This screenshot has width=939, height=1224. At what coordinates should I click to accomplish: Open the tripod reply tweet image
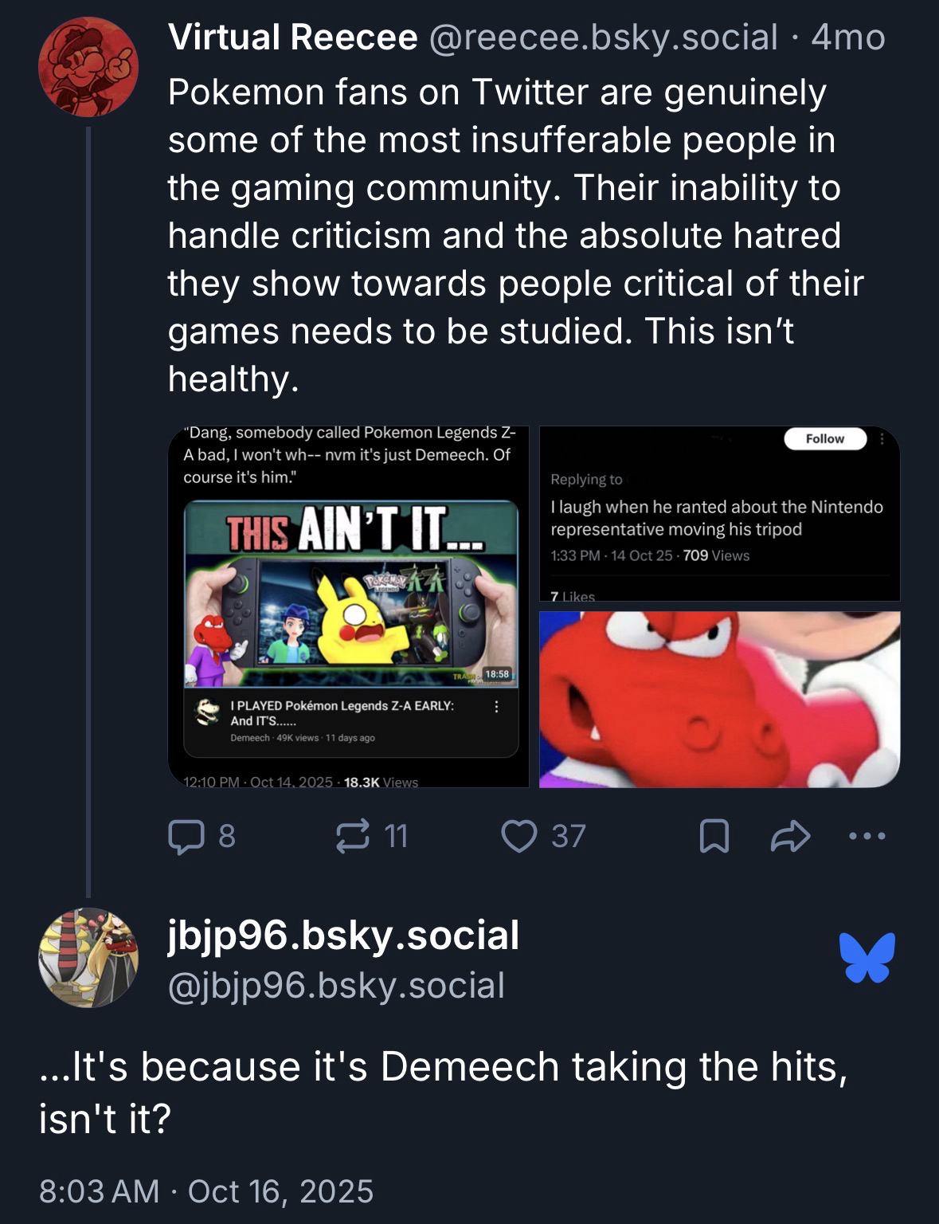[x=719, y=514]
